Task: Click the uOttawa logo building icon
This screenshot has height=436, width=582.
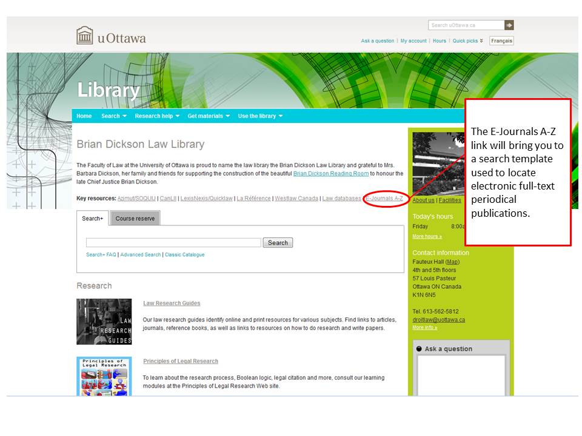Action: [85, 36]
